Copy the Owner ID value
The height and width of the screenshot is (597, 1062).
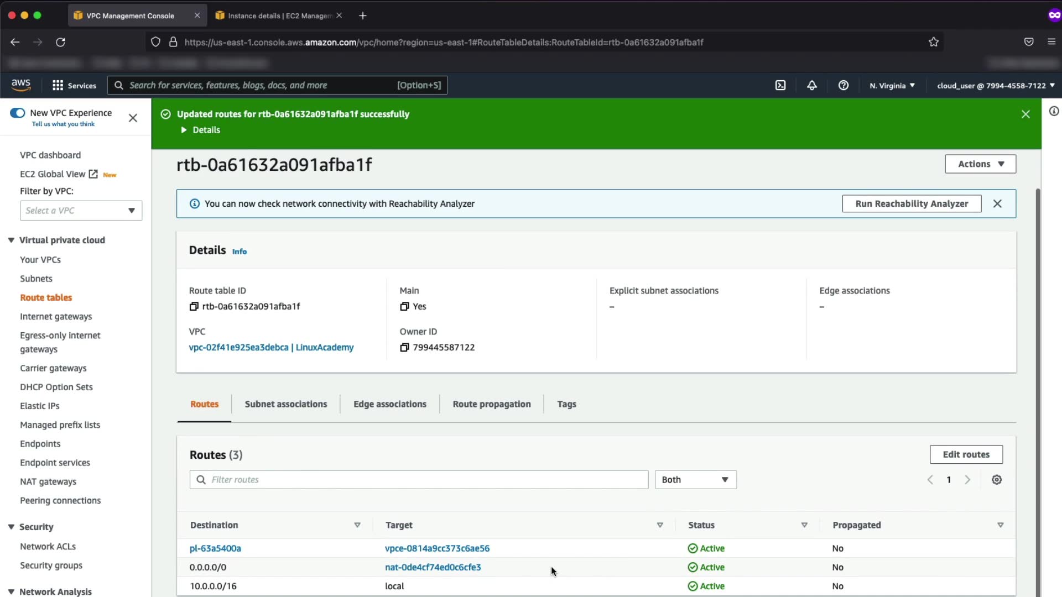click(404, 347)
